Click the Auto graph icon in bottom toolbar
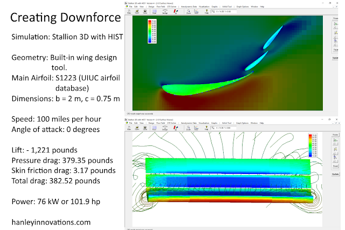 coord(196,128)
